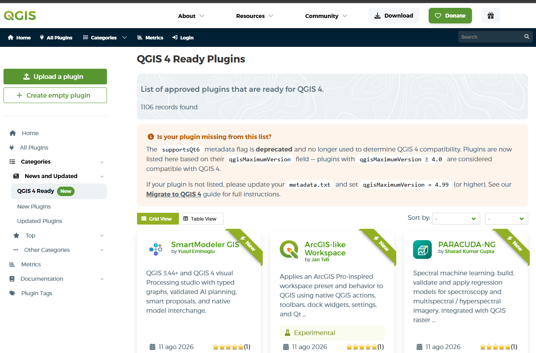Open author Yusuf Eminoglu's page
The width and height of the screenshot is (536, 353).
pyautogui.click(x=196, y=251)
